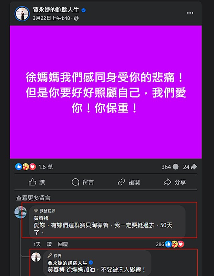The width and height of the screenshot is (214, 276).
Task: Reply to 黃春梅's comment via 回覆
Action: (63, 244)
